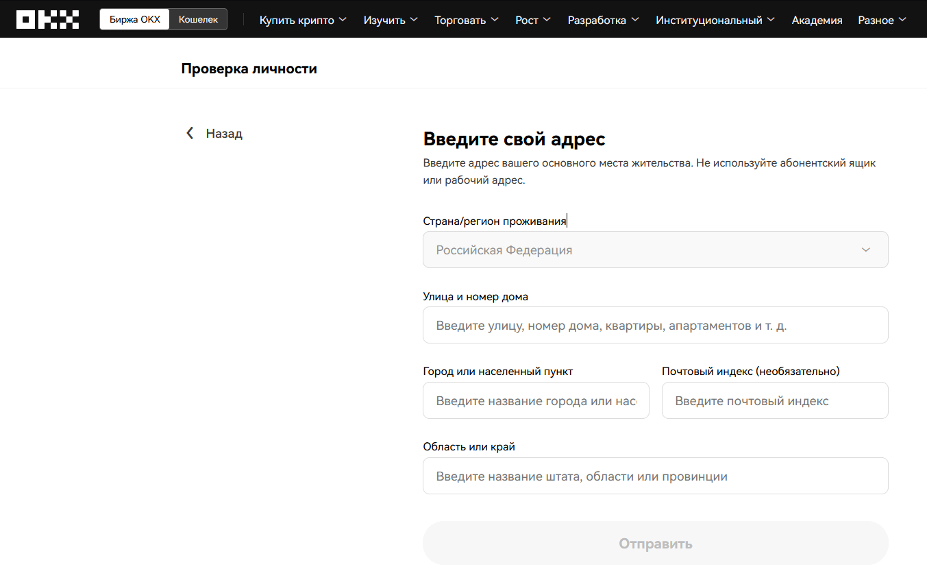Click the Назад back link
The height and width of the screenshot is (580, 927).
pyautogui.click(x=224, y=133)
